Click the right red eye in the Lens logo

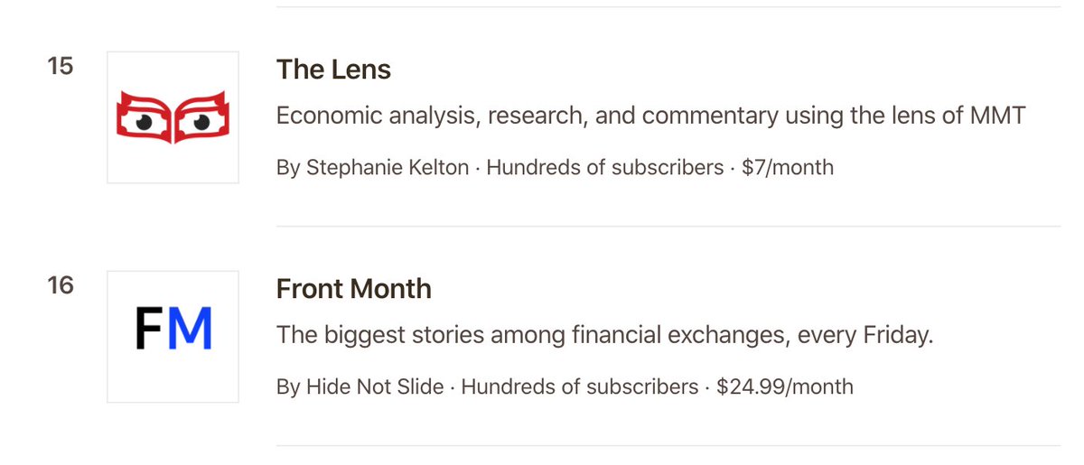(x=202, y=118)
